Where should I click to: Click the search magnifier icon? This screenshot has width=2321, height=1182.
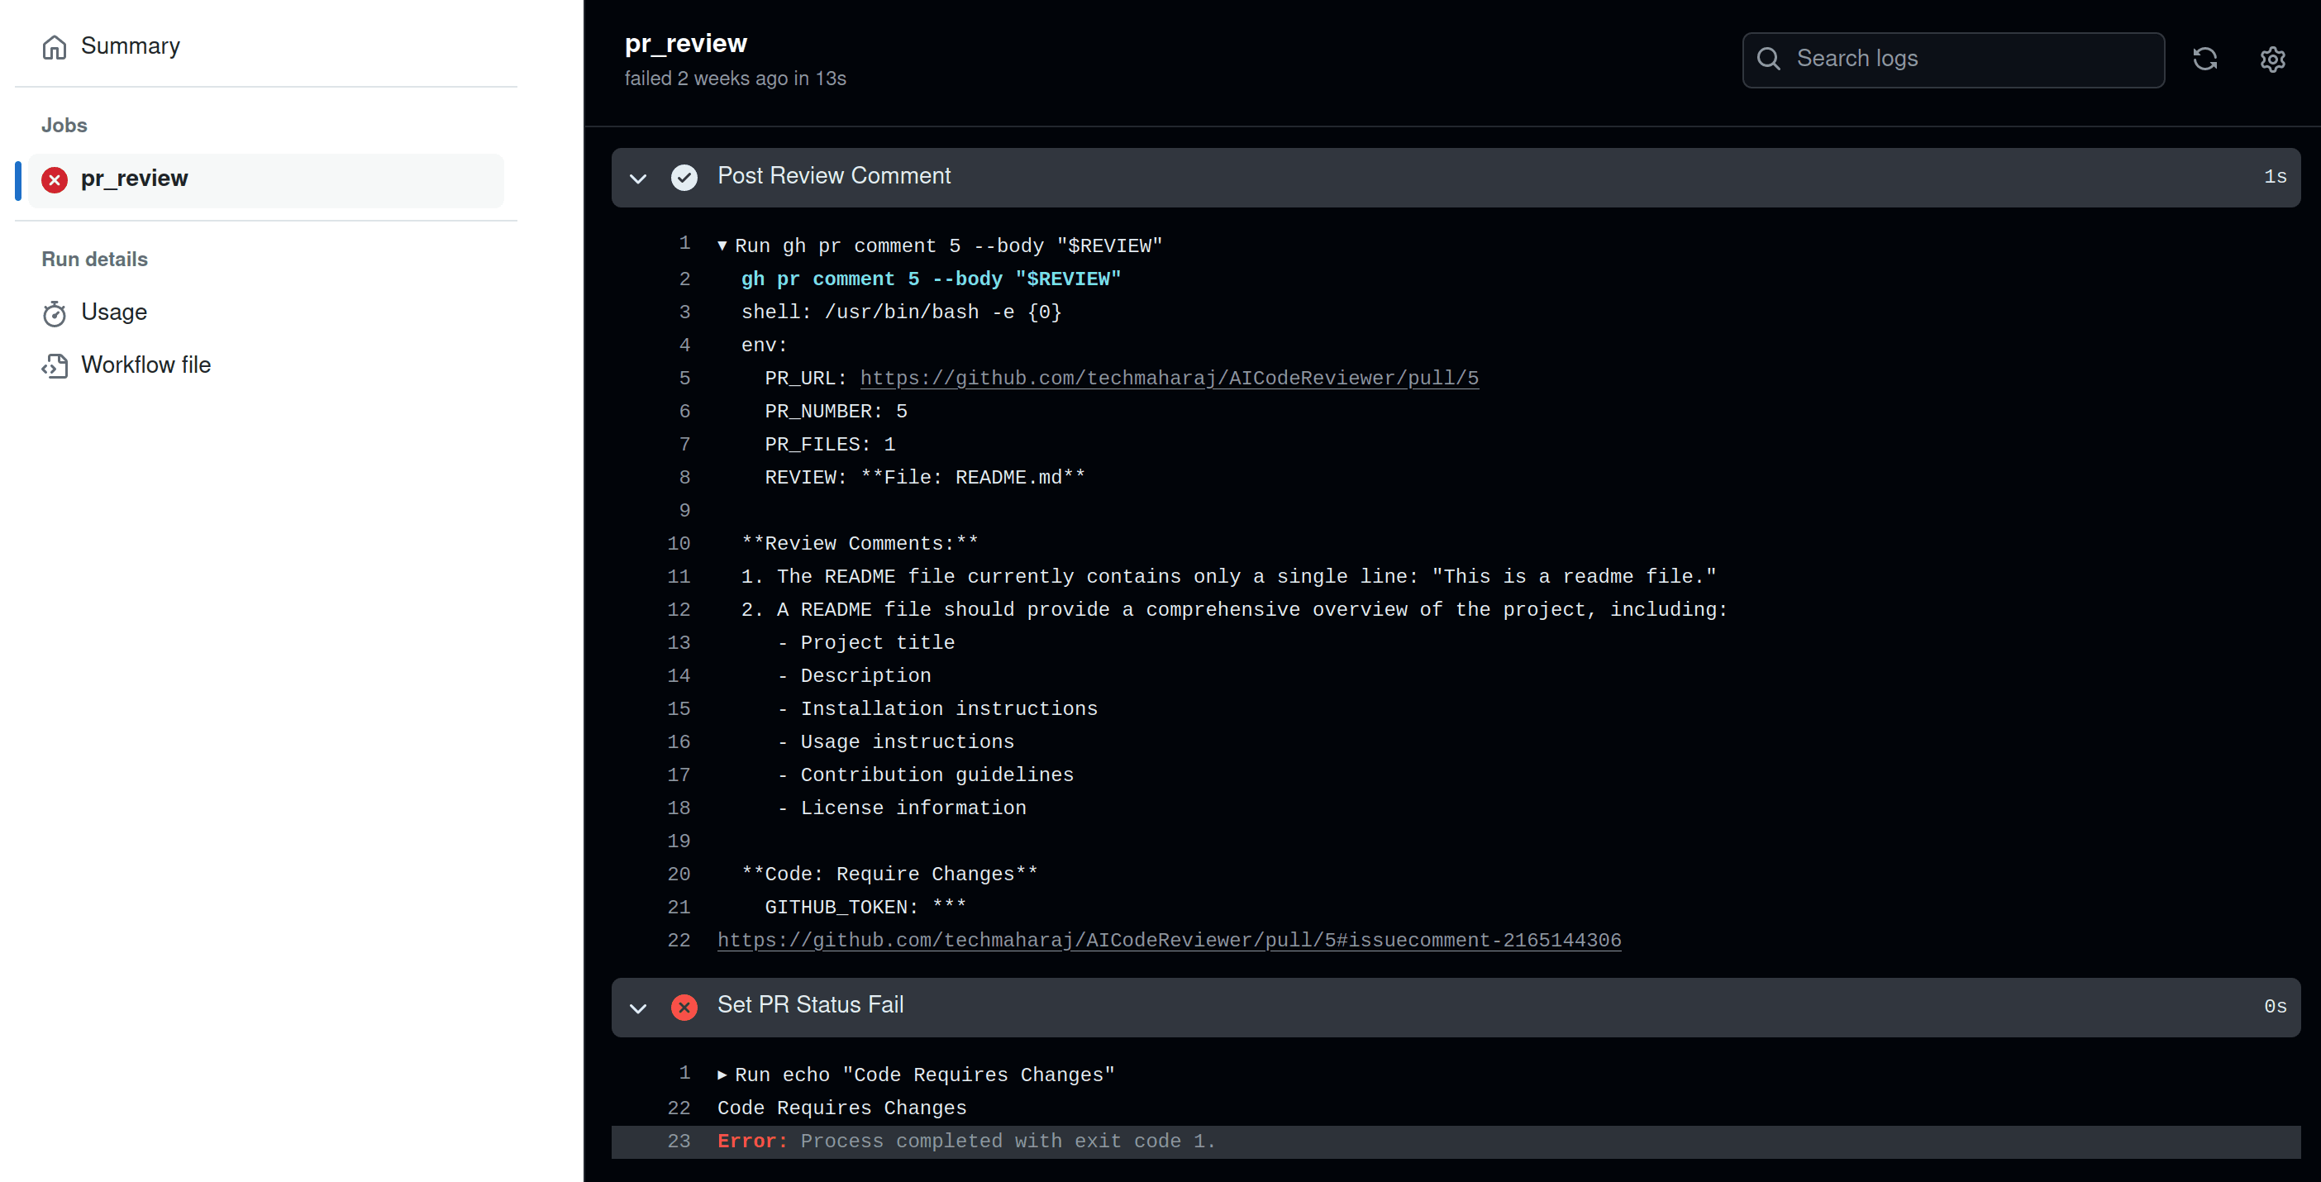pyautogui.click(x=1769, y=59)
